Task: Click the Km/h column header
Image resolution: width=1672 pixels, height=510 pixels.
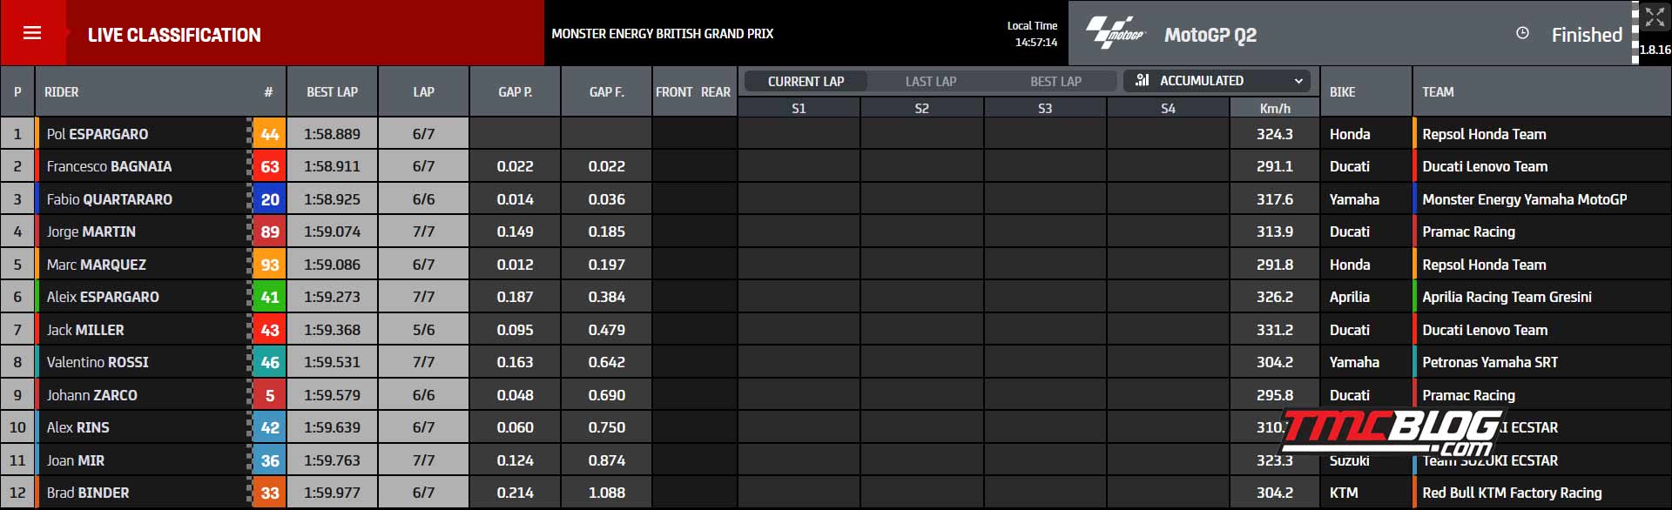Action: click(x=1275, y=108)
